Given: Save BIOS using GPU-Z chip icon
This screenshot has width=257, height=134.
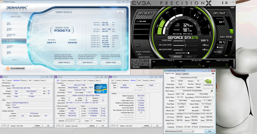Looking at the screenshot, I should point(212,91).
